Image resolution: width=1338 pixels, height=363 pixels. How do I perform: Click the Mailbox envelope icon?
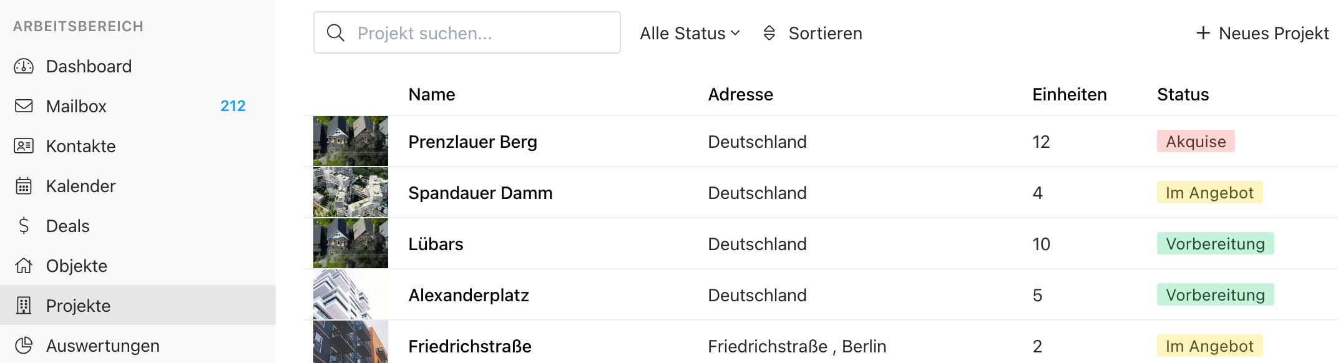24,106
